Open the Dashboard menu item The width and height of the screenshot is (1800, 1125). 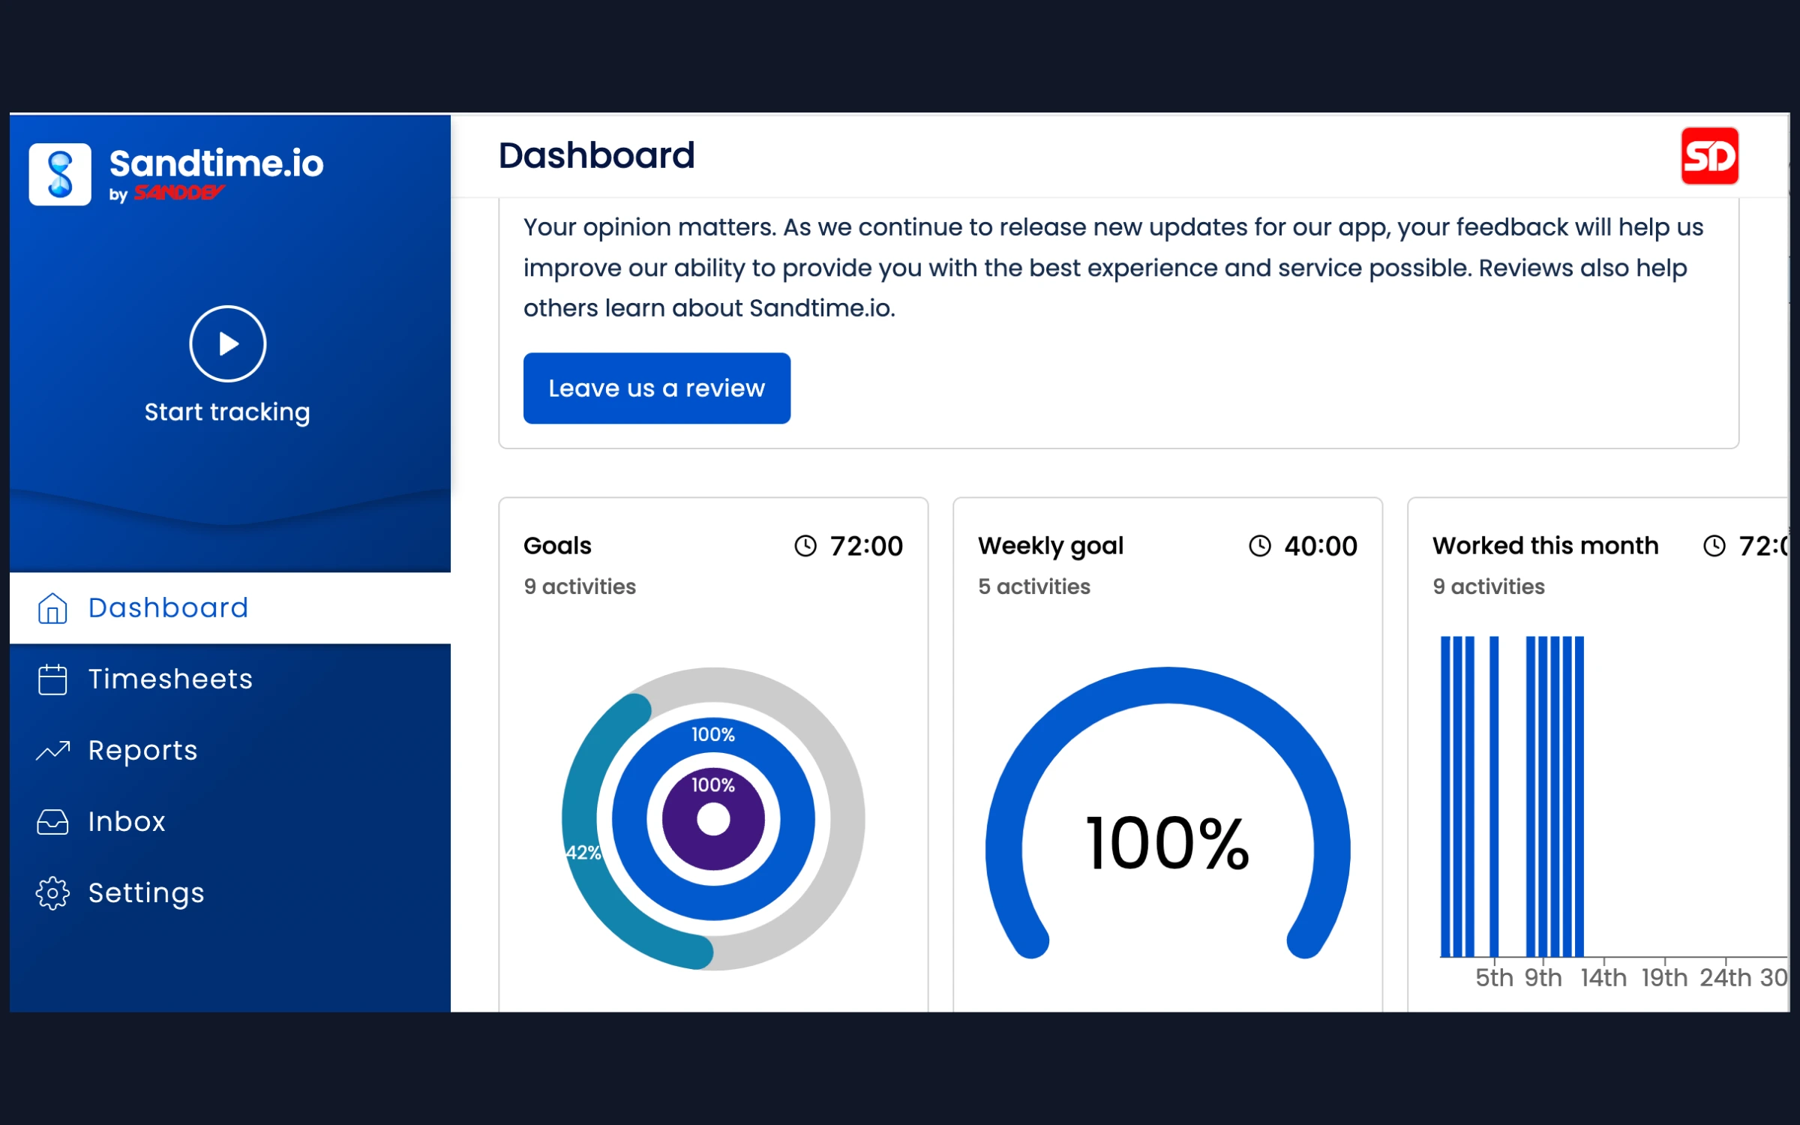click(230, 608)
